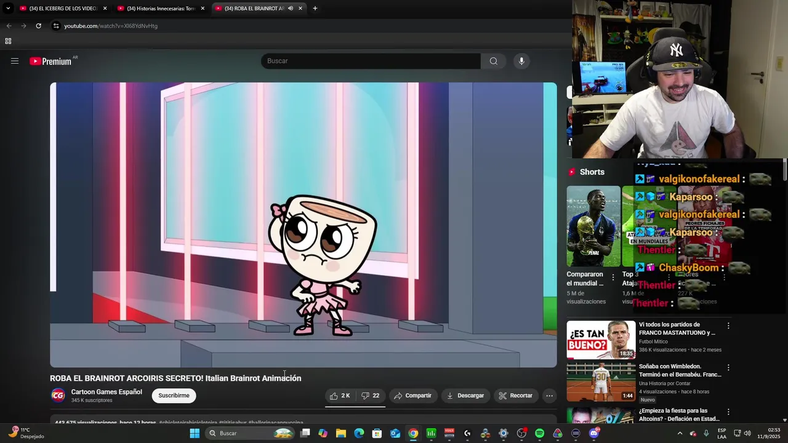Share the video via Compartir
This screenshot has width=788, height=443.
coord(412,396)
